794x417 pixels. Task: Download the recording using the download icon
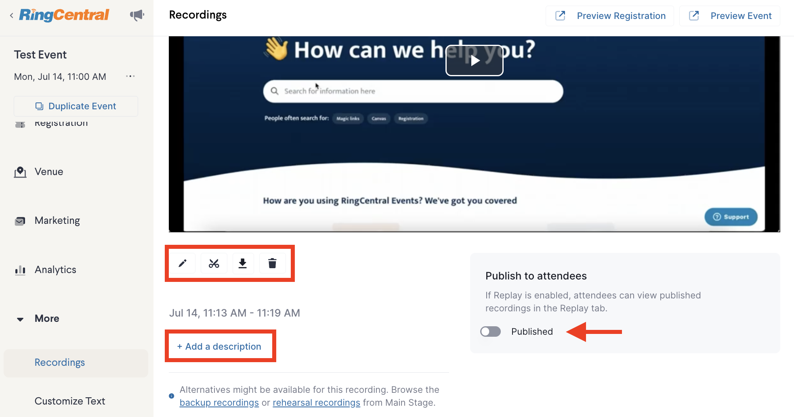click(242, 263)
